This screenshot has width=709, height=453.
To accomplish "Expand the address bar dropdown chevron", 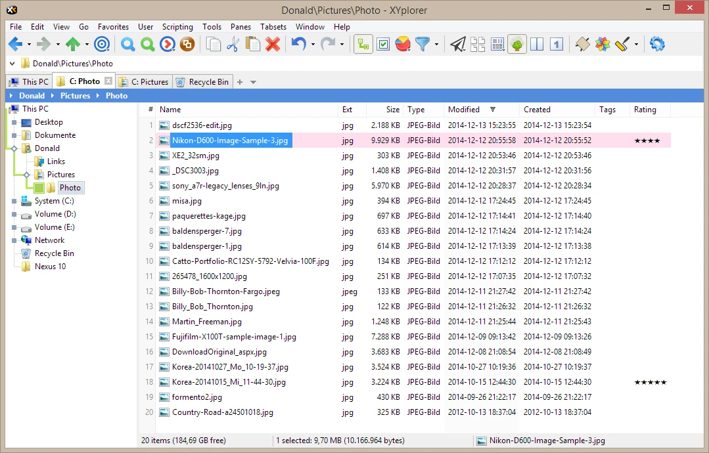I will [12, 64].
